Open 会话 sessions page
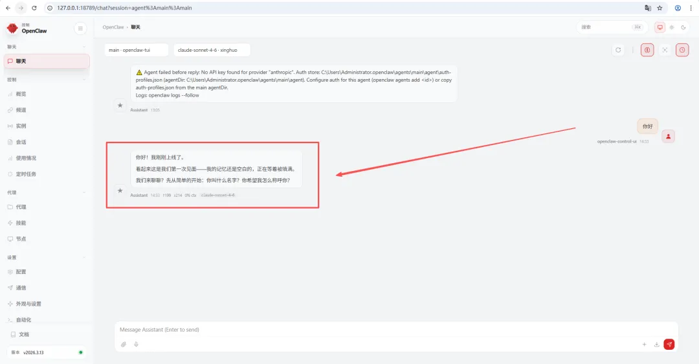Screen dimensions: 699x364 click(x=47, y=142)
